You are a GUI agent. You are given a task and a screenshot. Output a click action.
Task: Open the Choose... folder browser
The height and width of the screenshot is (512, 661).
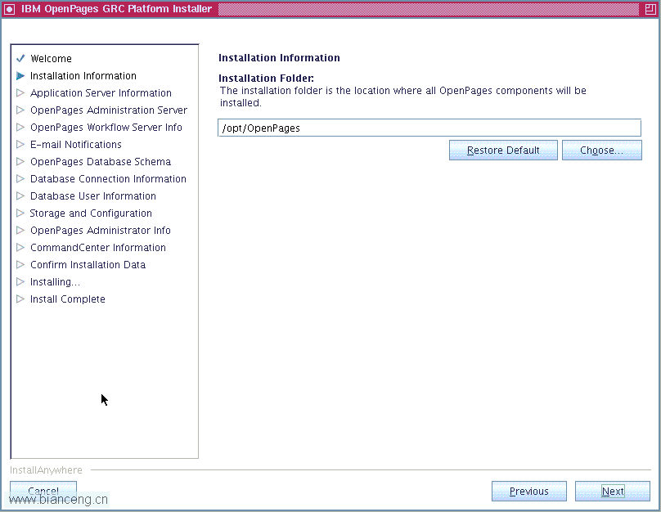click(x=601, y=150)
